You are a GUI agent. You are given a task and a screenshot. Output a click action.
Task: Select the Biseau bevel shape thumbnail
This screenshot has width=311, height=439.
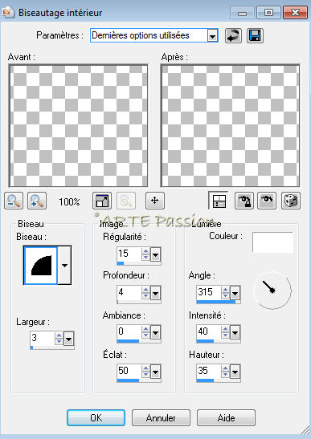[x=41, y=265]
